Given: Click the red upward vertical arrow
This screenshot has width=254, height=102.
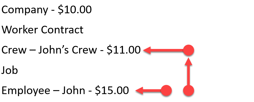Looking at the screenshot, I should click(188, 72).
